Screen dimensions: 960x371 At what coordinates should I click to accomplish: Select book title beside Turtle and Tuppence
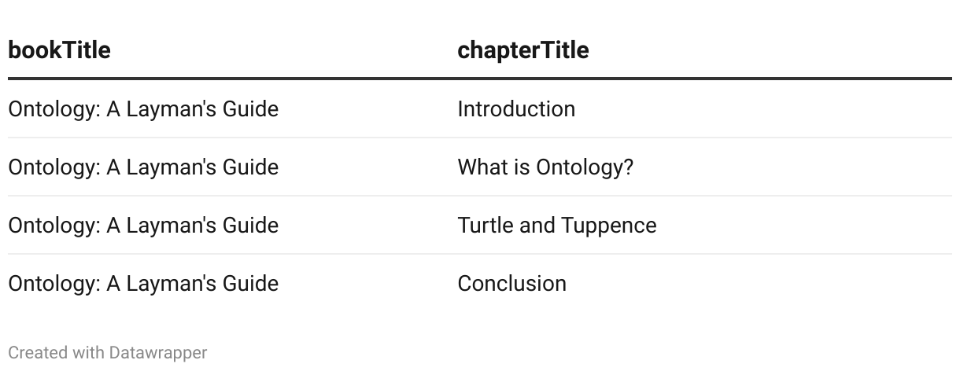coord(143,225)
